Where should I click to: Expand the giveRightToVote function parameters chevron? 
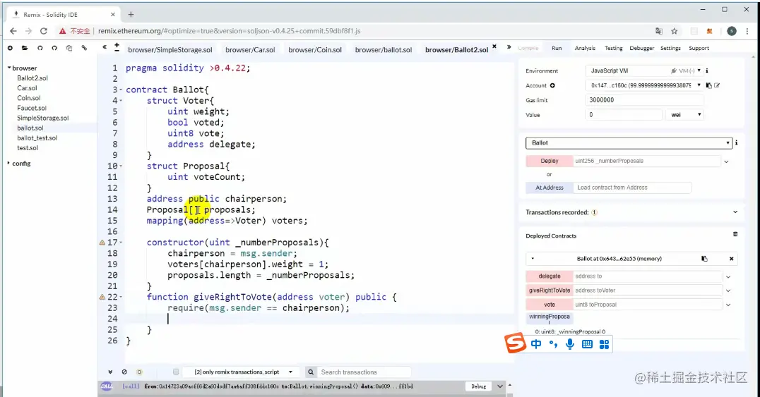(728, 291)
